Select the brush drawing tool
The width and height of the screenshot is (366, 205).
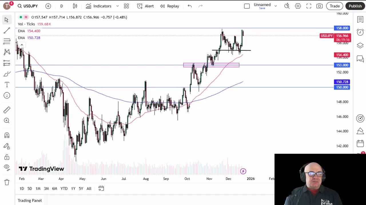pyautogui.click(x=7, y=74)
